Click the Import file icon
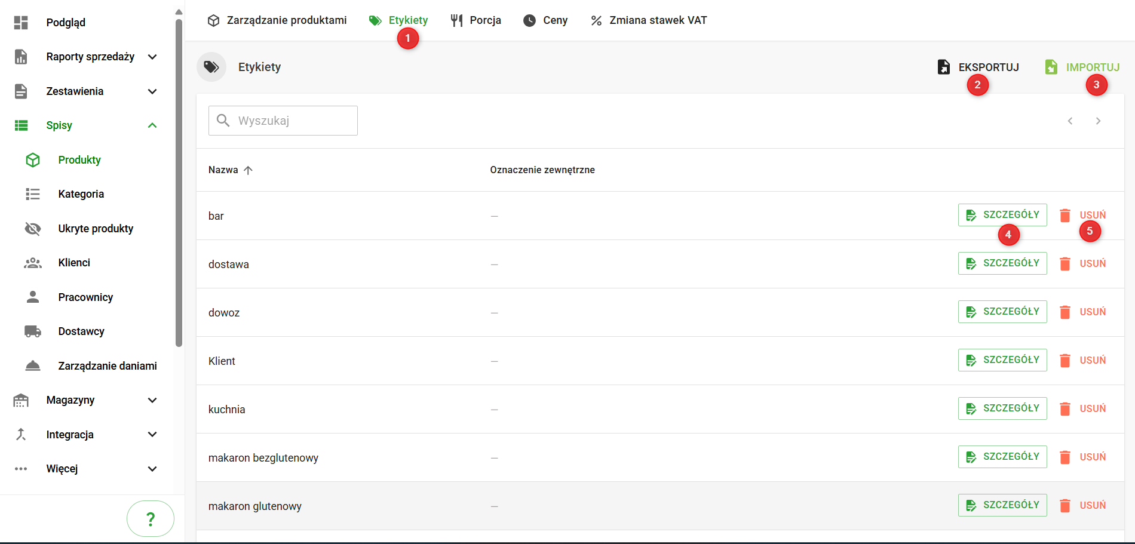1135x544 pixels. [x=1051, y=67]
